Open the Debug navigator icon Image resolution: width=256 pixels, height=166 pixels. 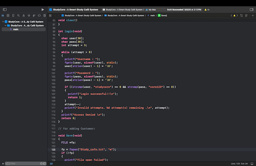[34, 15]
